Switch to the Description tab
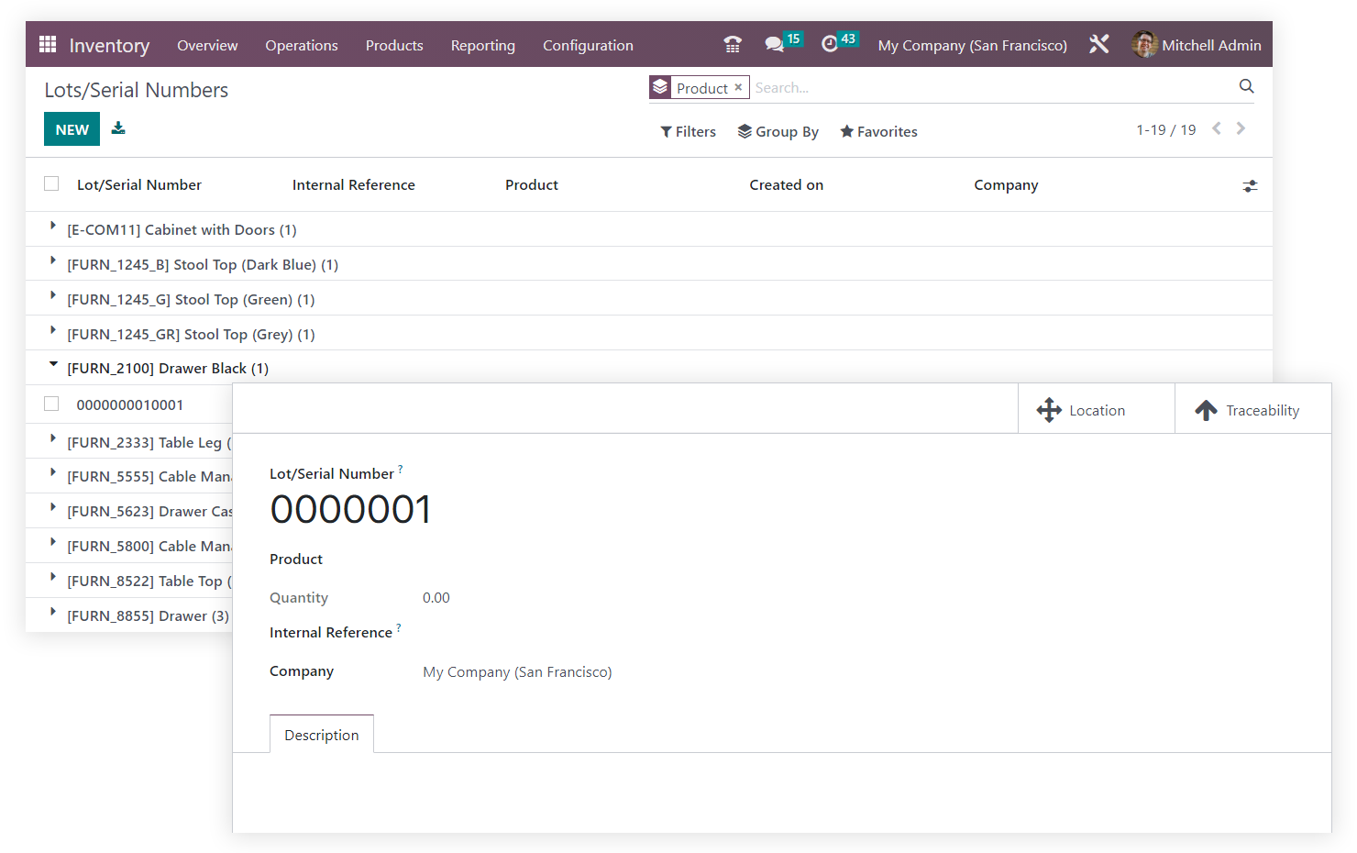Viewport: 1357px width, 853px height. 322,734
